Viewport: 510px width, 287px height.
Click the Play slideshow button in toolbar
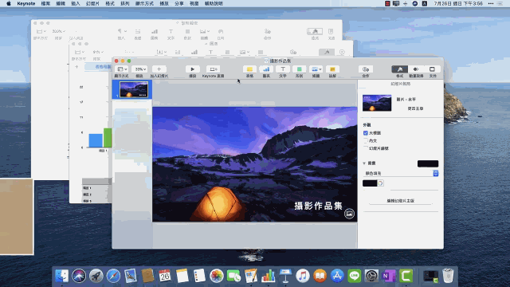[193, 69]
